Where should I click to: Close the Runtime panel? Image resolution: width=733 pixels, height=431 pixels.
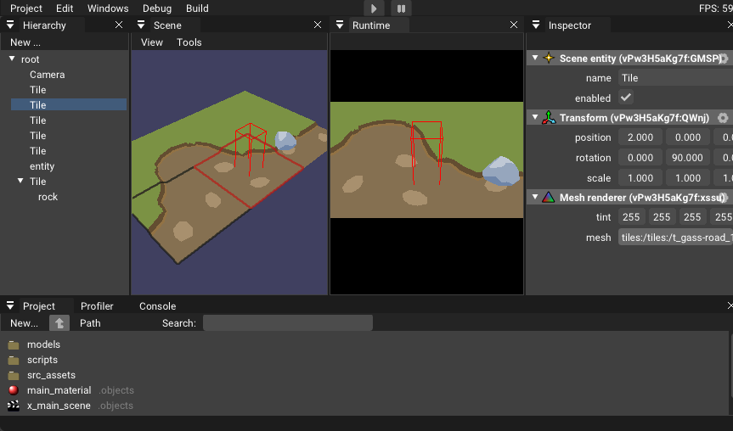coord(514,25)
